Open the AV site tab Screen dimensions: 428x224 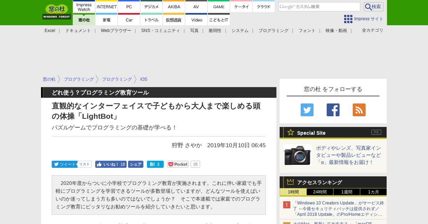[196, 6]
